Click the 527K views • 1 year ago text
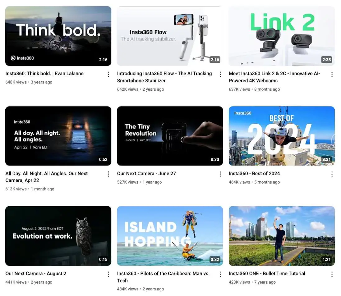 pos(139,182)
